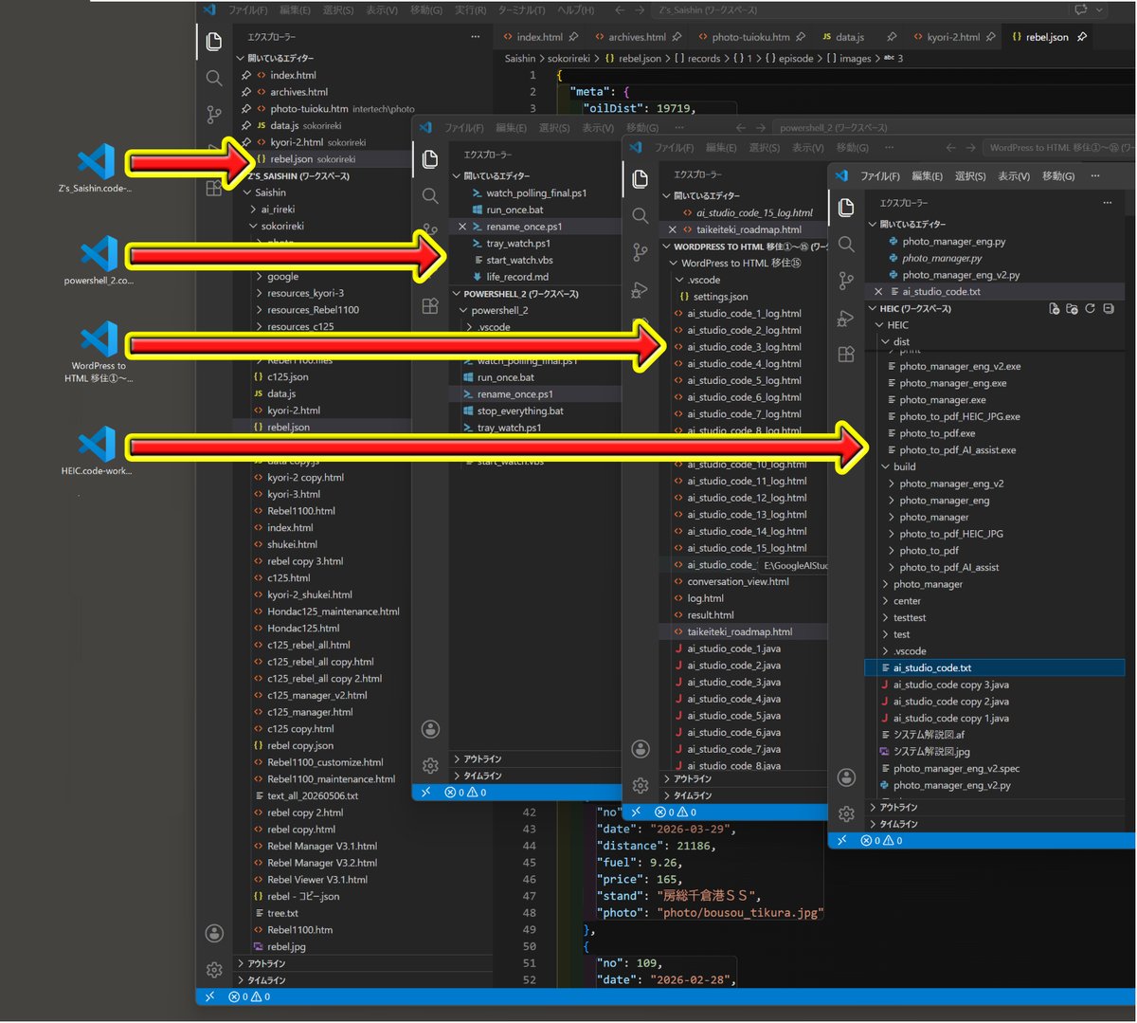1137x1023 pixels.
Task: Collapse 開いているエディター in Z's Saishin window
Action: point(241,58)
